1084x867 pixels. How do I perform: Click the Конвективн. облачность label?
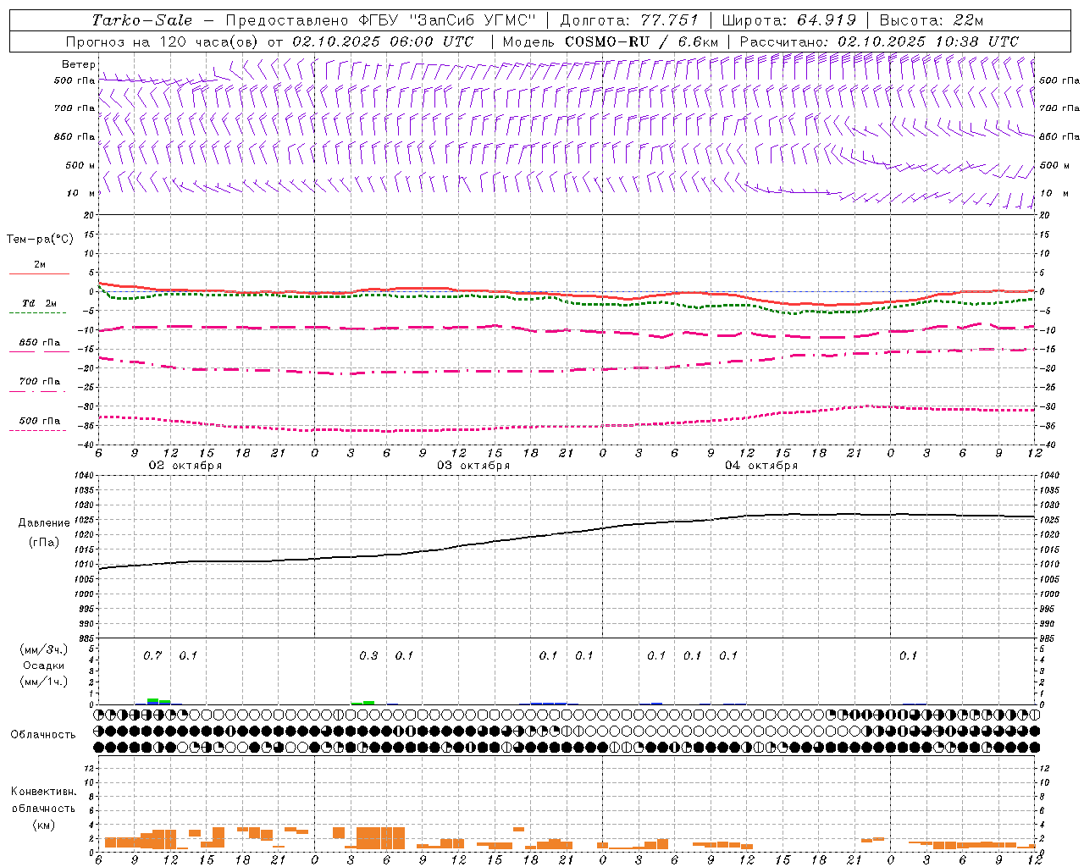point(43,800)
